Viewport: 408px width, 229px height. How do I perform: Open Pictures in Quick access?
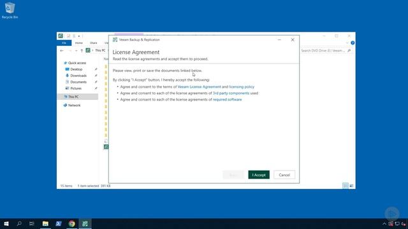click(76, 88)
